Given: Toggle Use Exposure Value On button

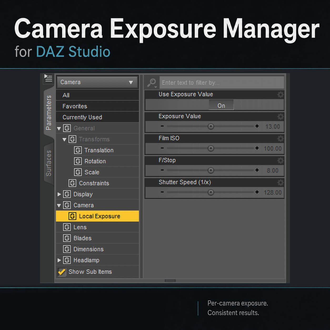Looking at the screenshot, I should 221,105.
